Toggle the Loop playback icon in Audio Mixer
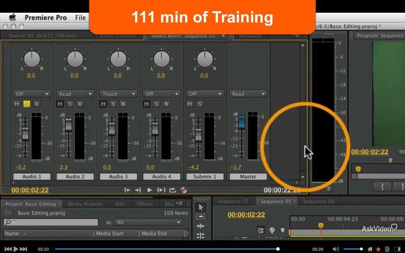Viewport: 405px width, 253px height. tap(173, 190)
